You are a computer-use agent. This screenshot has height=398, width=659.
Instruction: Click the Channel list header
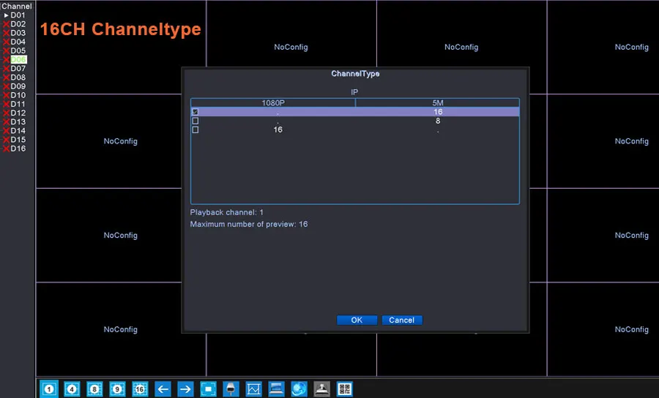[x=16, y=7]
